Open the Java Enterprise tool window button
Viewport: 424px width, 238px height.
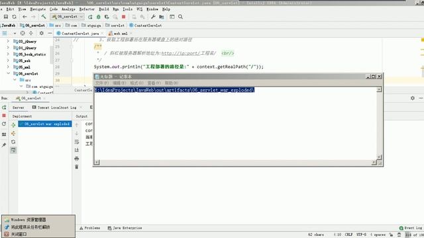[125, 228]
